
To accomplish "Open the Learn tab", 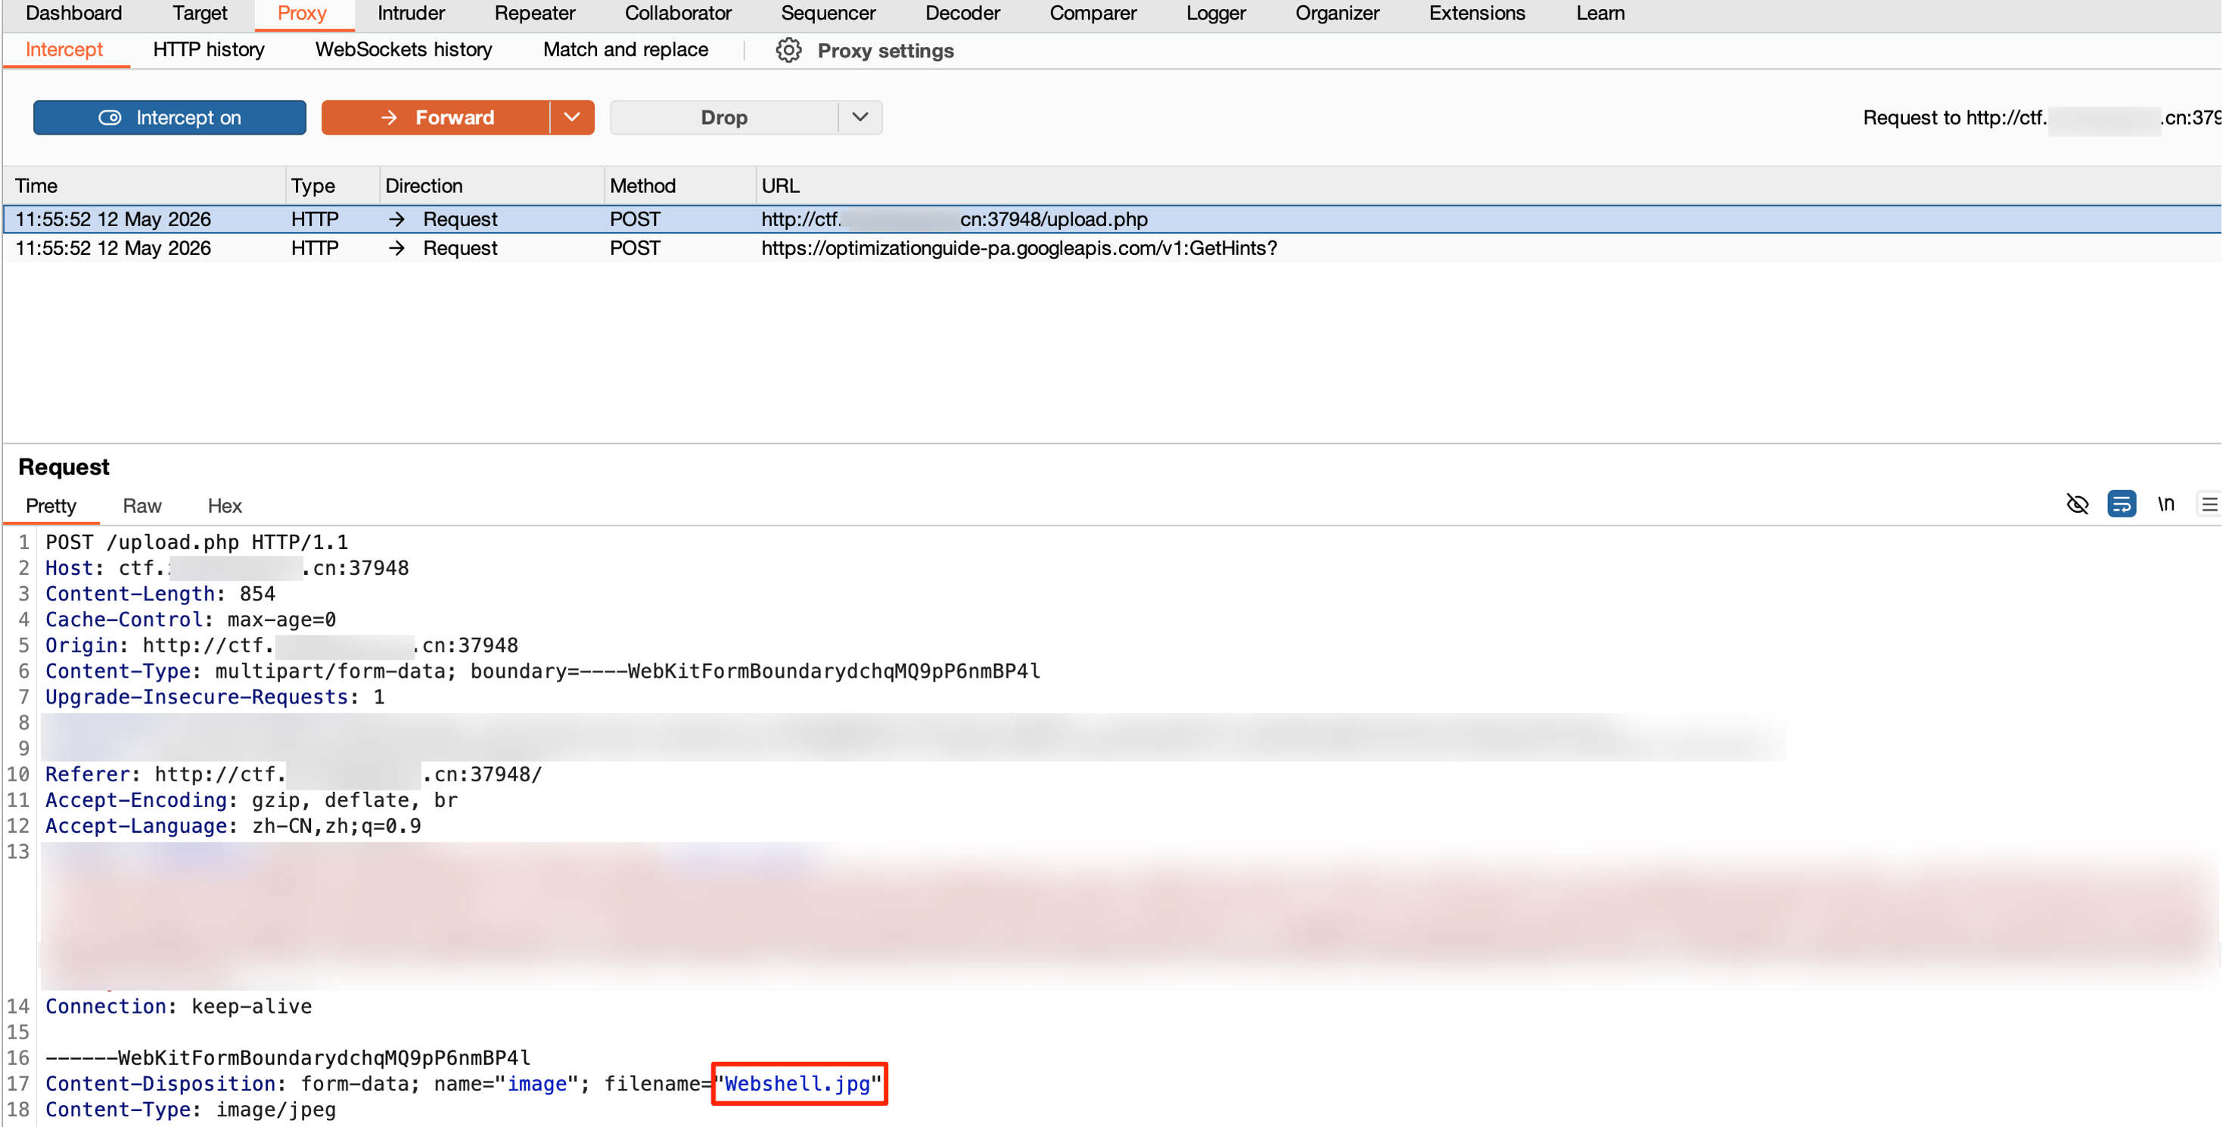I will pos(1600,13).
